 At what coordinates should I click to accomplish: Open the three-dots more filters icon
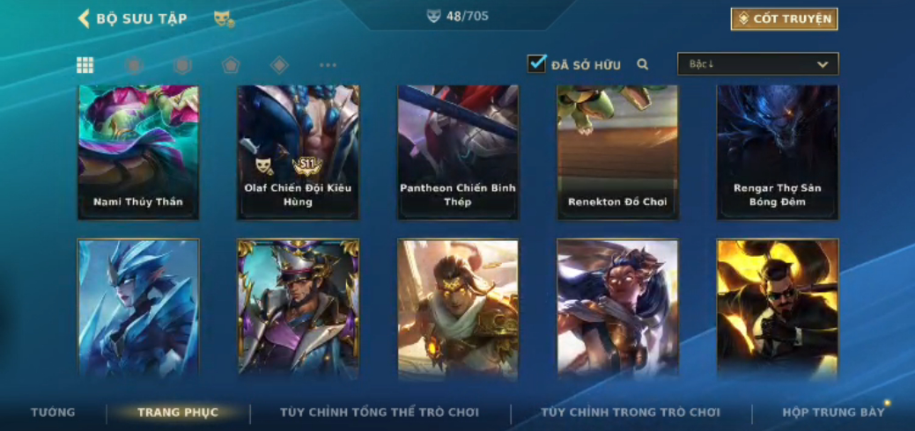(328, 65)
